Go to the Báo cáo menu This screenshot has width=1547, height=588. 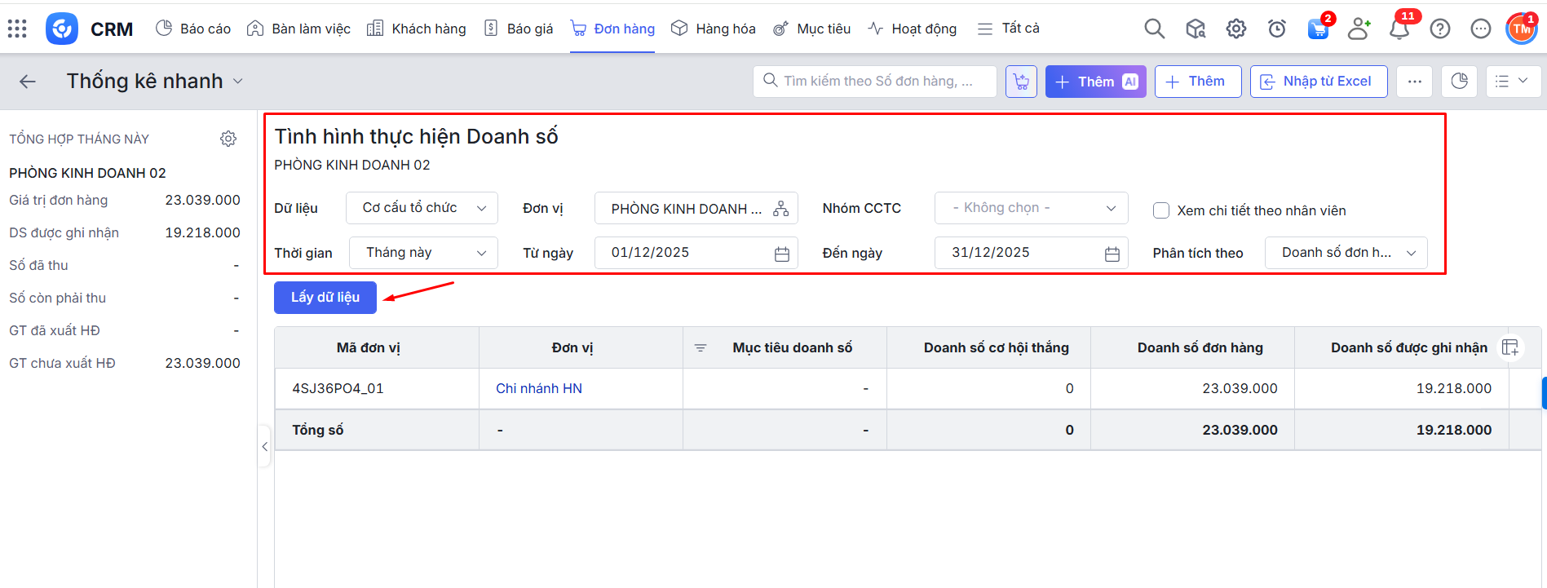coord(193,29)
